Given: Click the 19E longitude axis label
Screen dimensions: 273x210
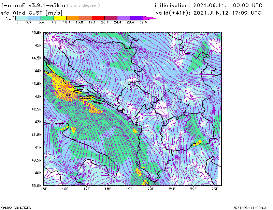Looking at the screenshot, I should (x=129, y=189).
